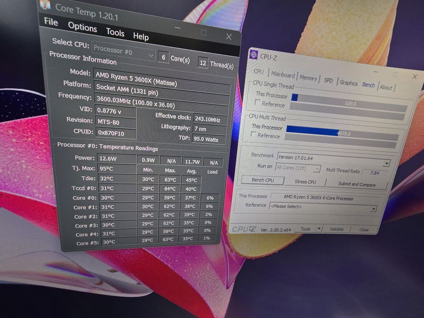
Task: Open the Options menu in Core Temp
Action: (82, 27)
